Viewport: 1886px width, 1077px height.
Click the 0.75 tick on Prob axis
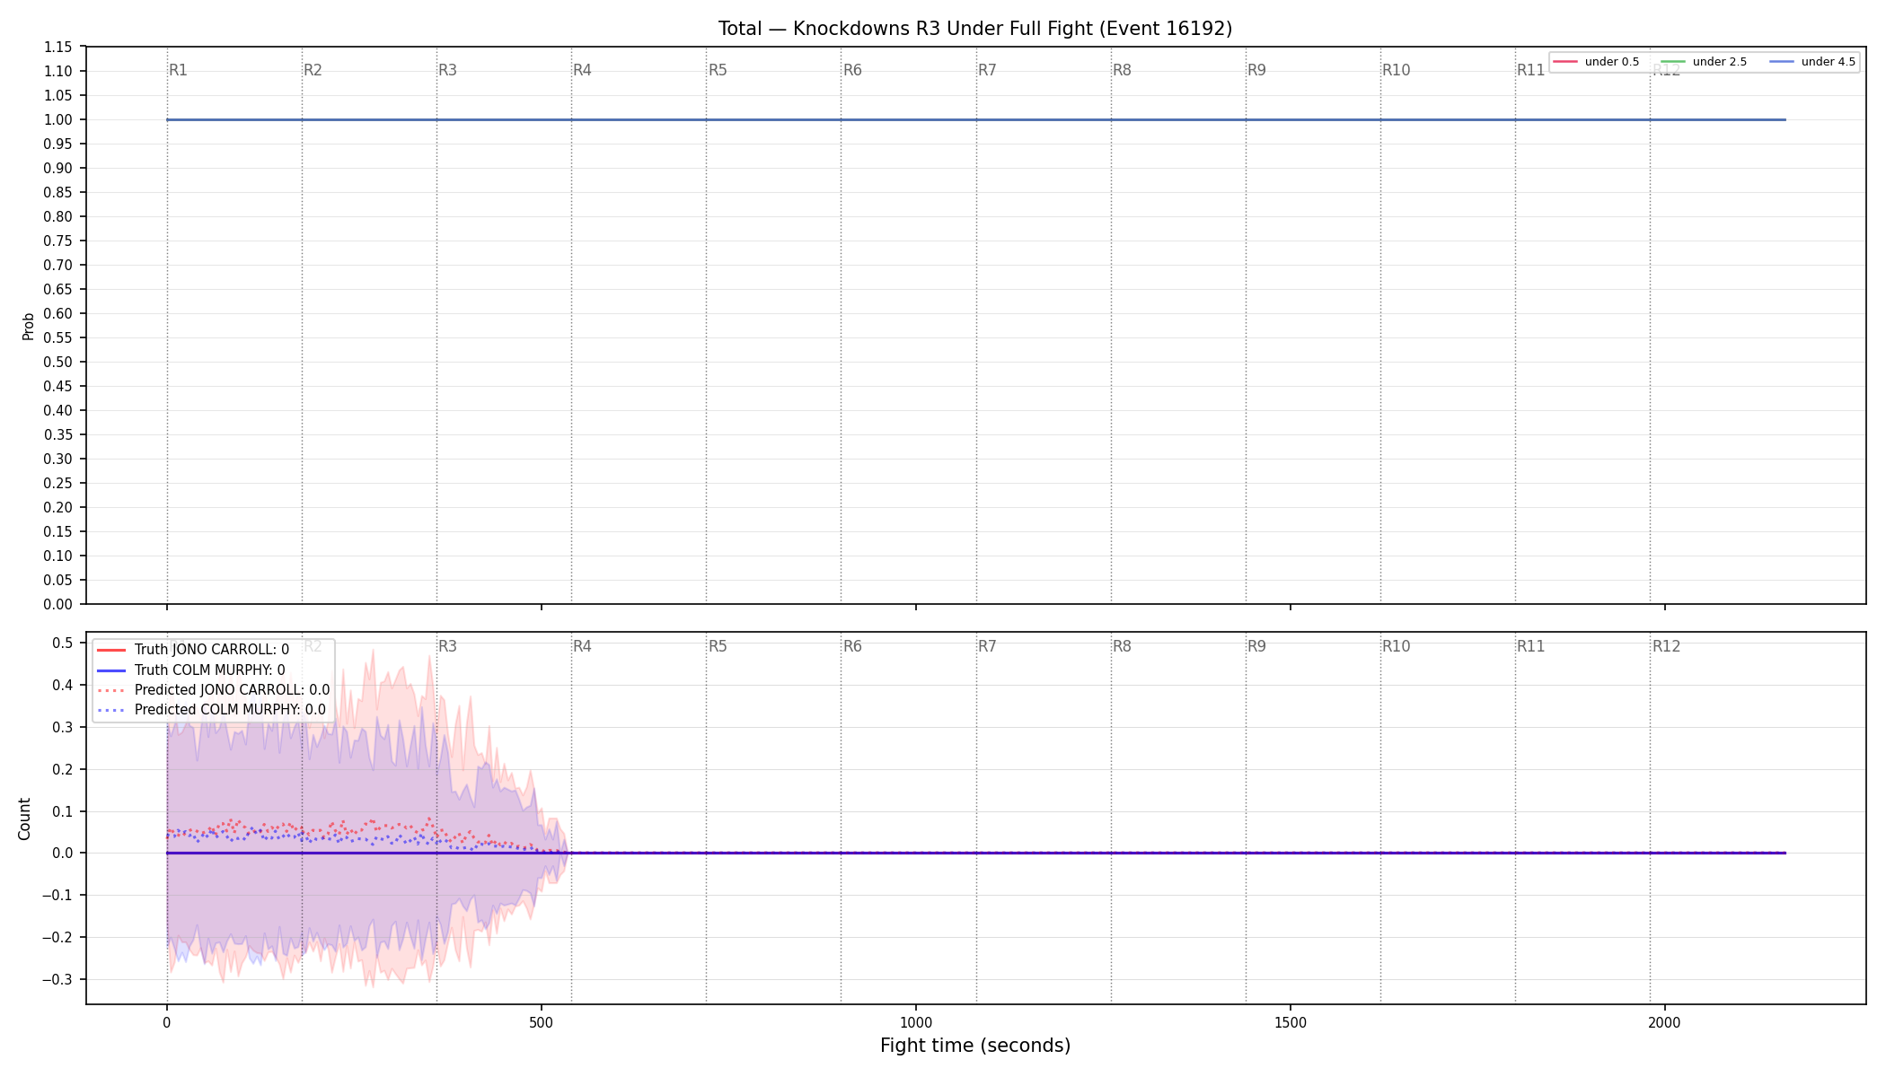pos(58,241)
